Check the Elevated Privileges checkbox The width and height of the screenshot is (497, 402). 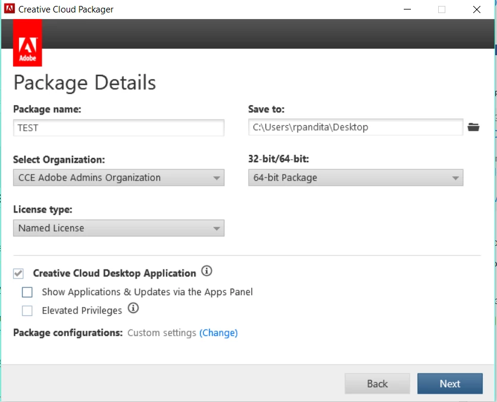tap(27, 311)
